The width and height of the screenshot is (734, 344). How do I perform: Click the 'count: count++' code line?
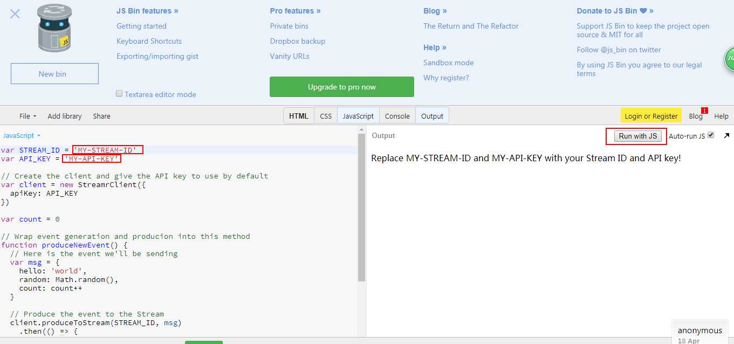point(51,288)
